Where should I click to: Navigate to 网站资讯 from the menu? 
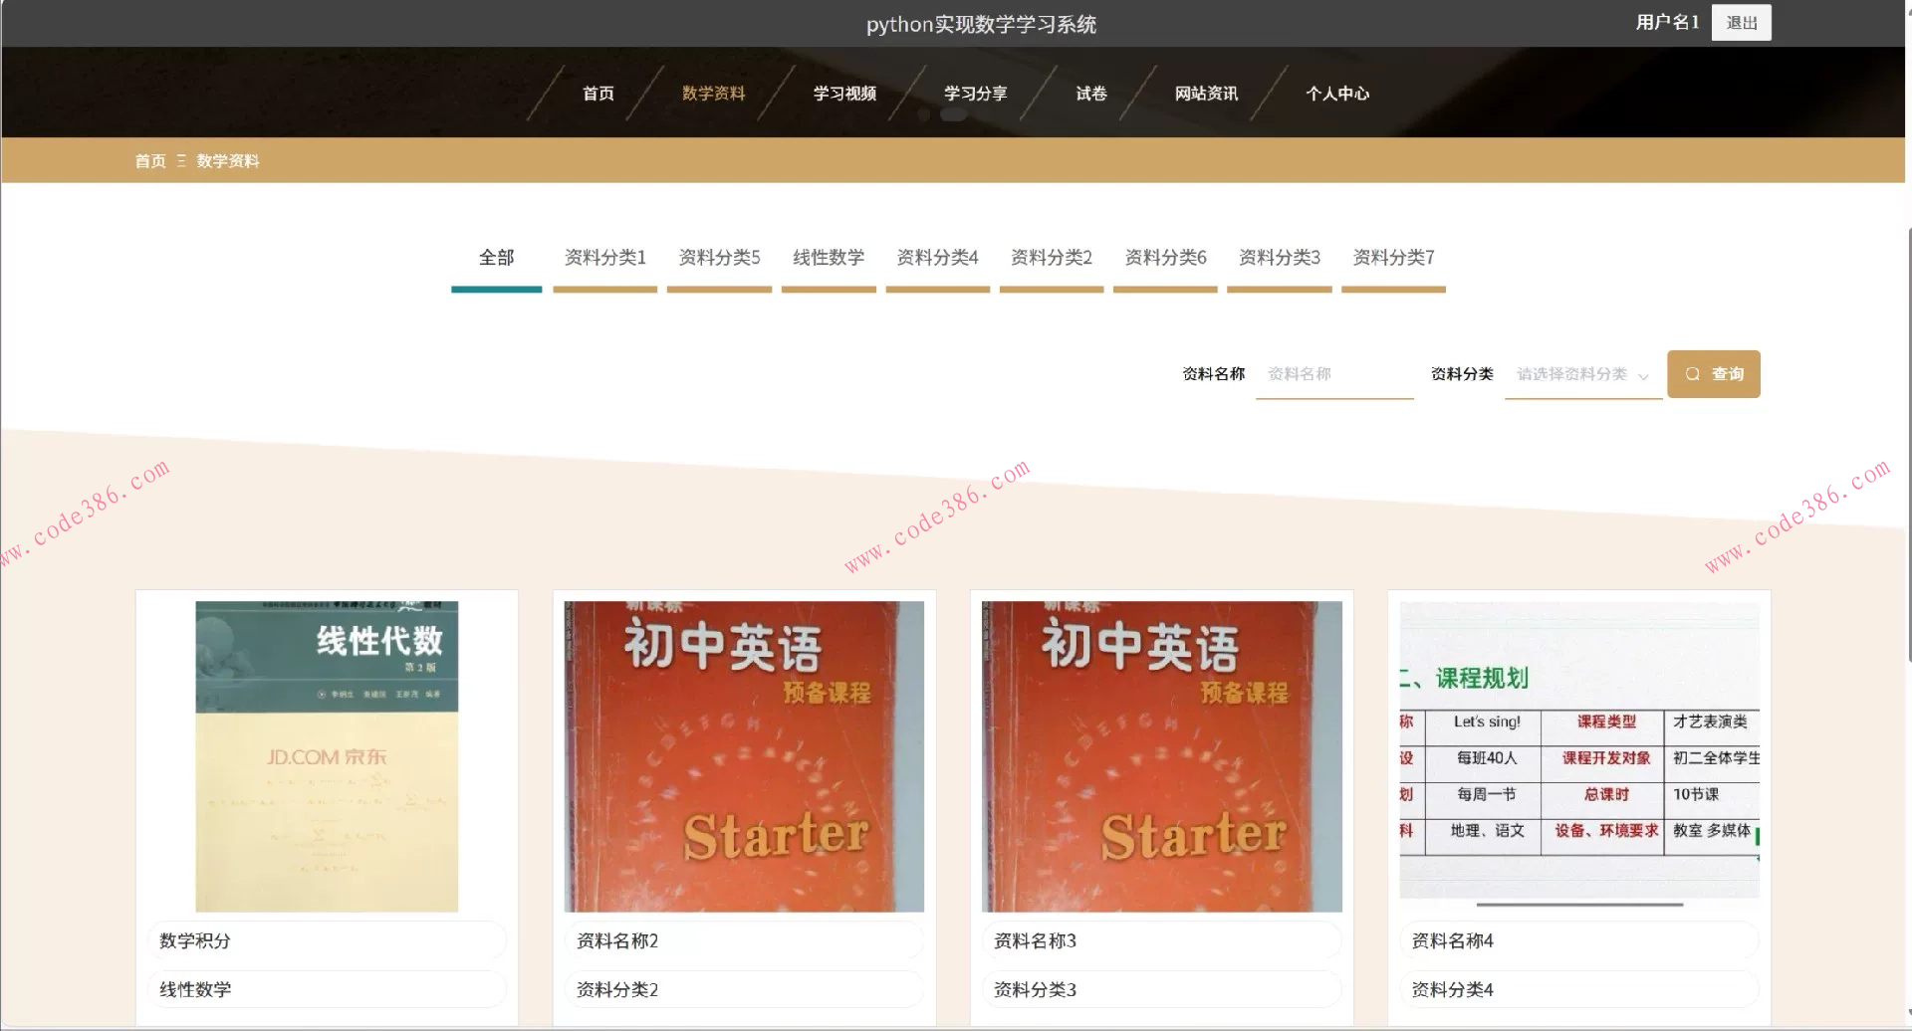1206,93
